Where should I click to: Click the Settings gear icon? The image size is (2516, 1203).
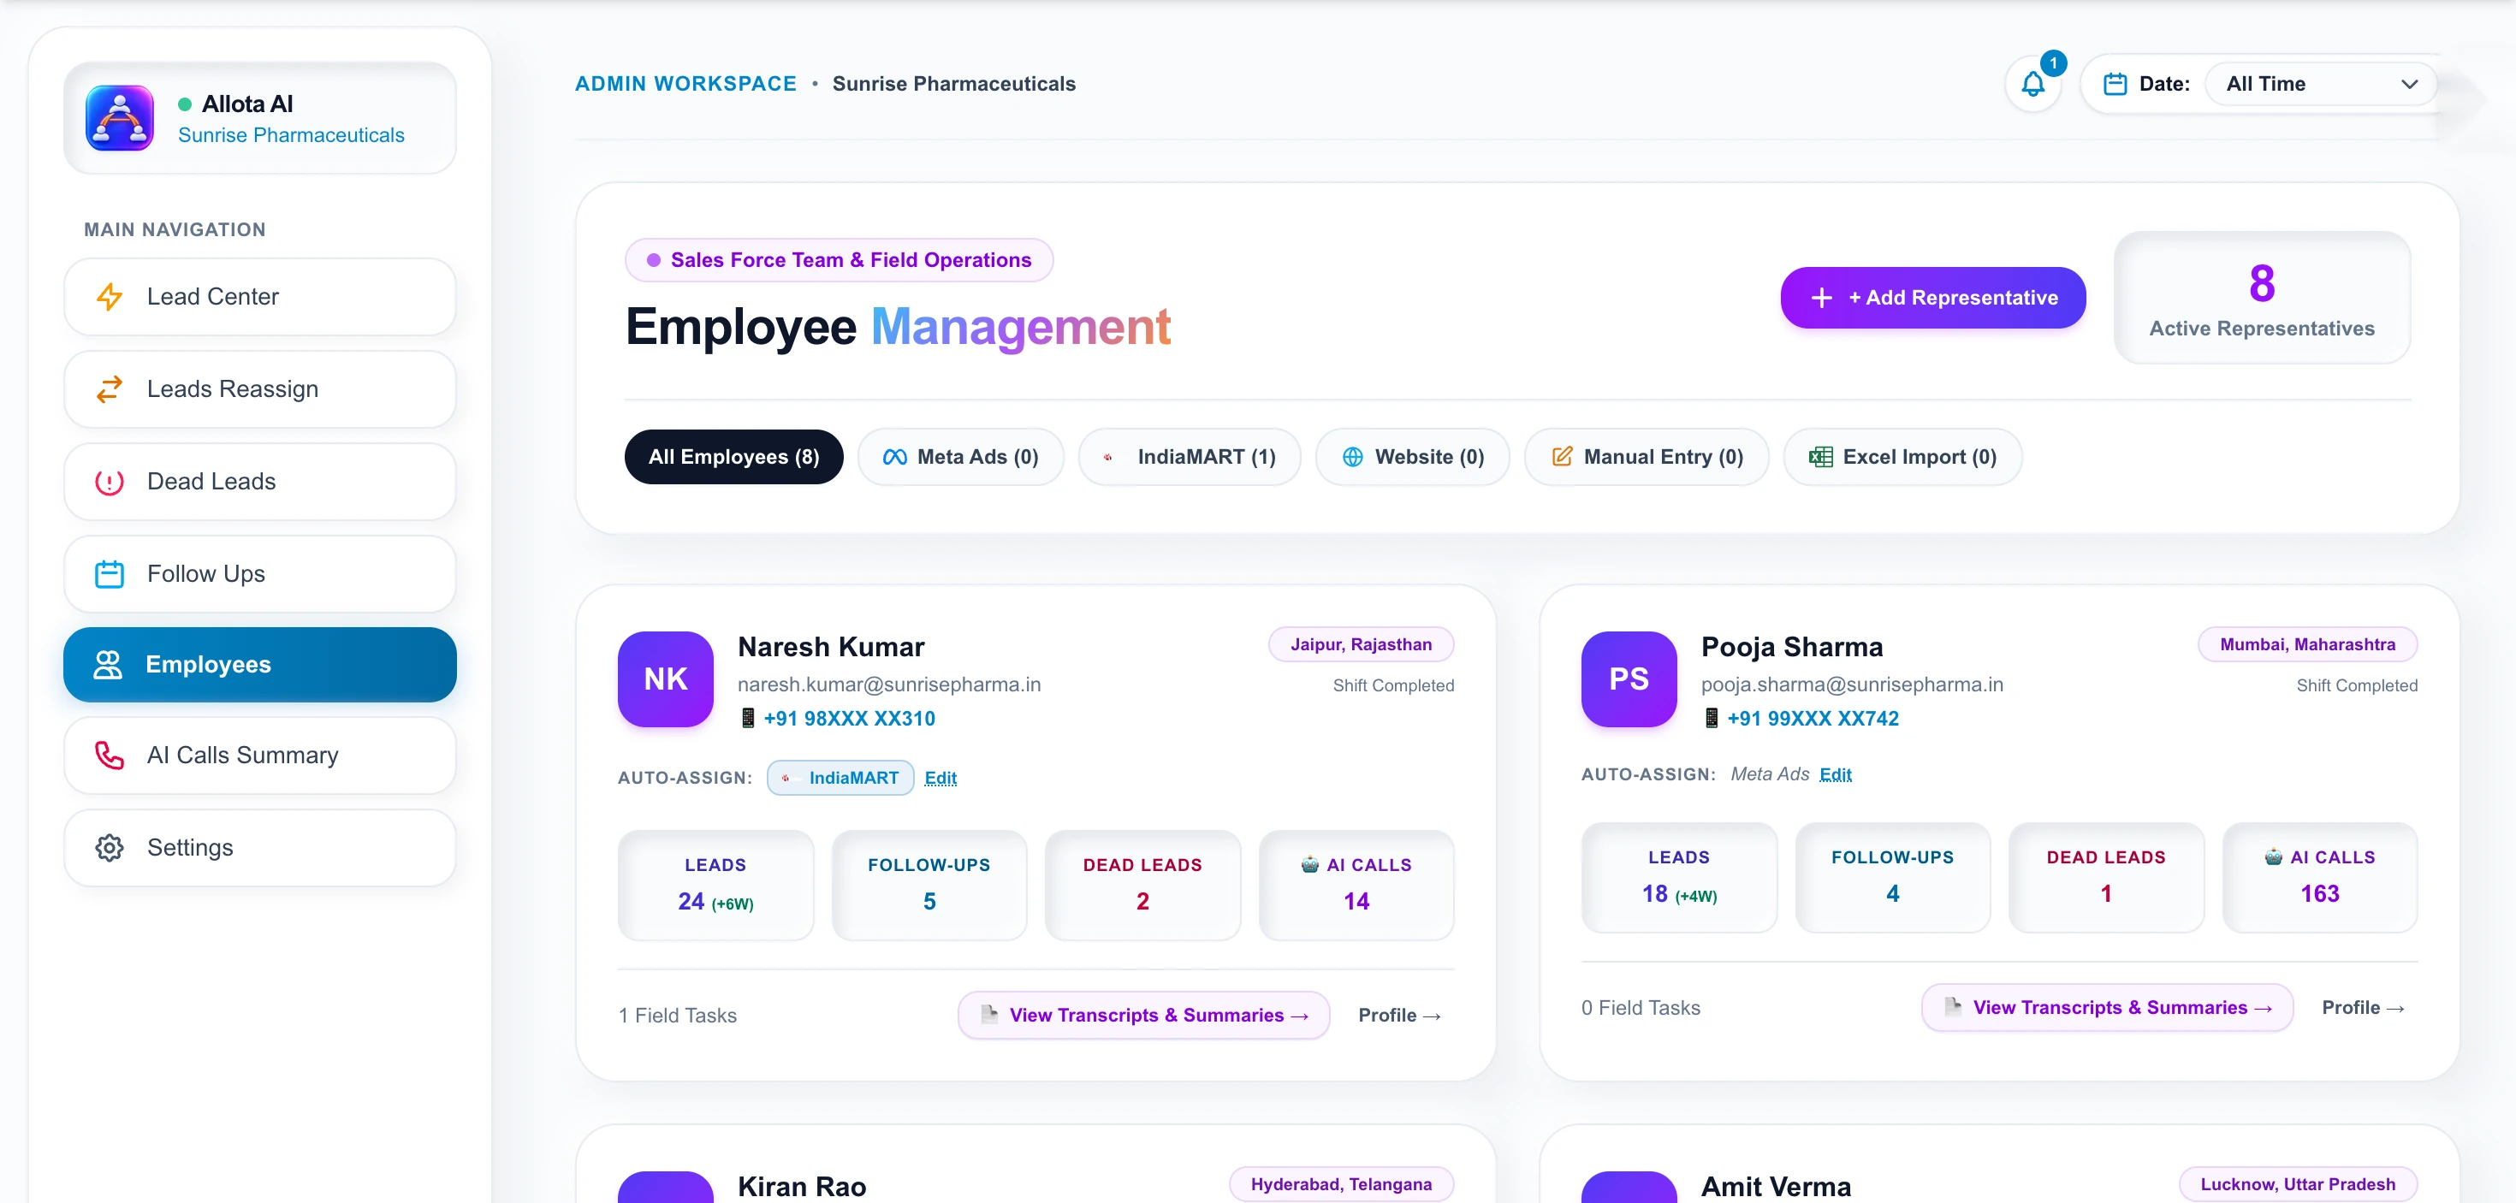pos(110,848)
